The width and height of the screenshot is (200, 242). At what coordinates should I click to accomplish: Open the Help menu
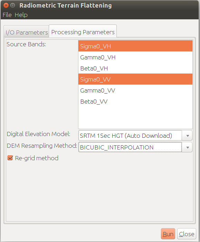[21, 15]
